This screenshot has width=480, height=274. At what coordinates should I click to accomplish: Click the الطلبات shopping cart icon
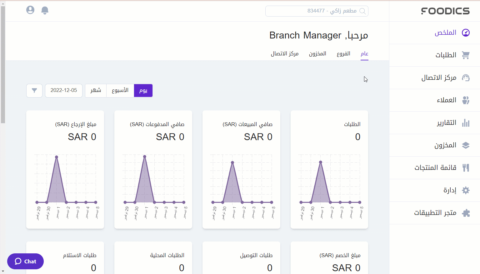466,55
